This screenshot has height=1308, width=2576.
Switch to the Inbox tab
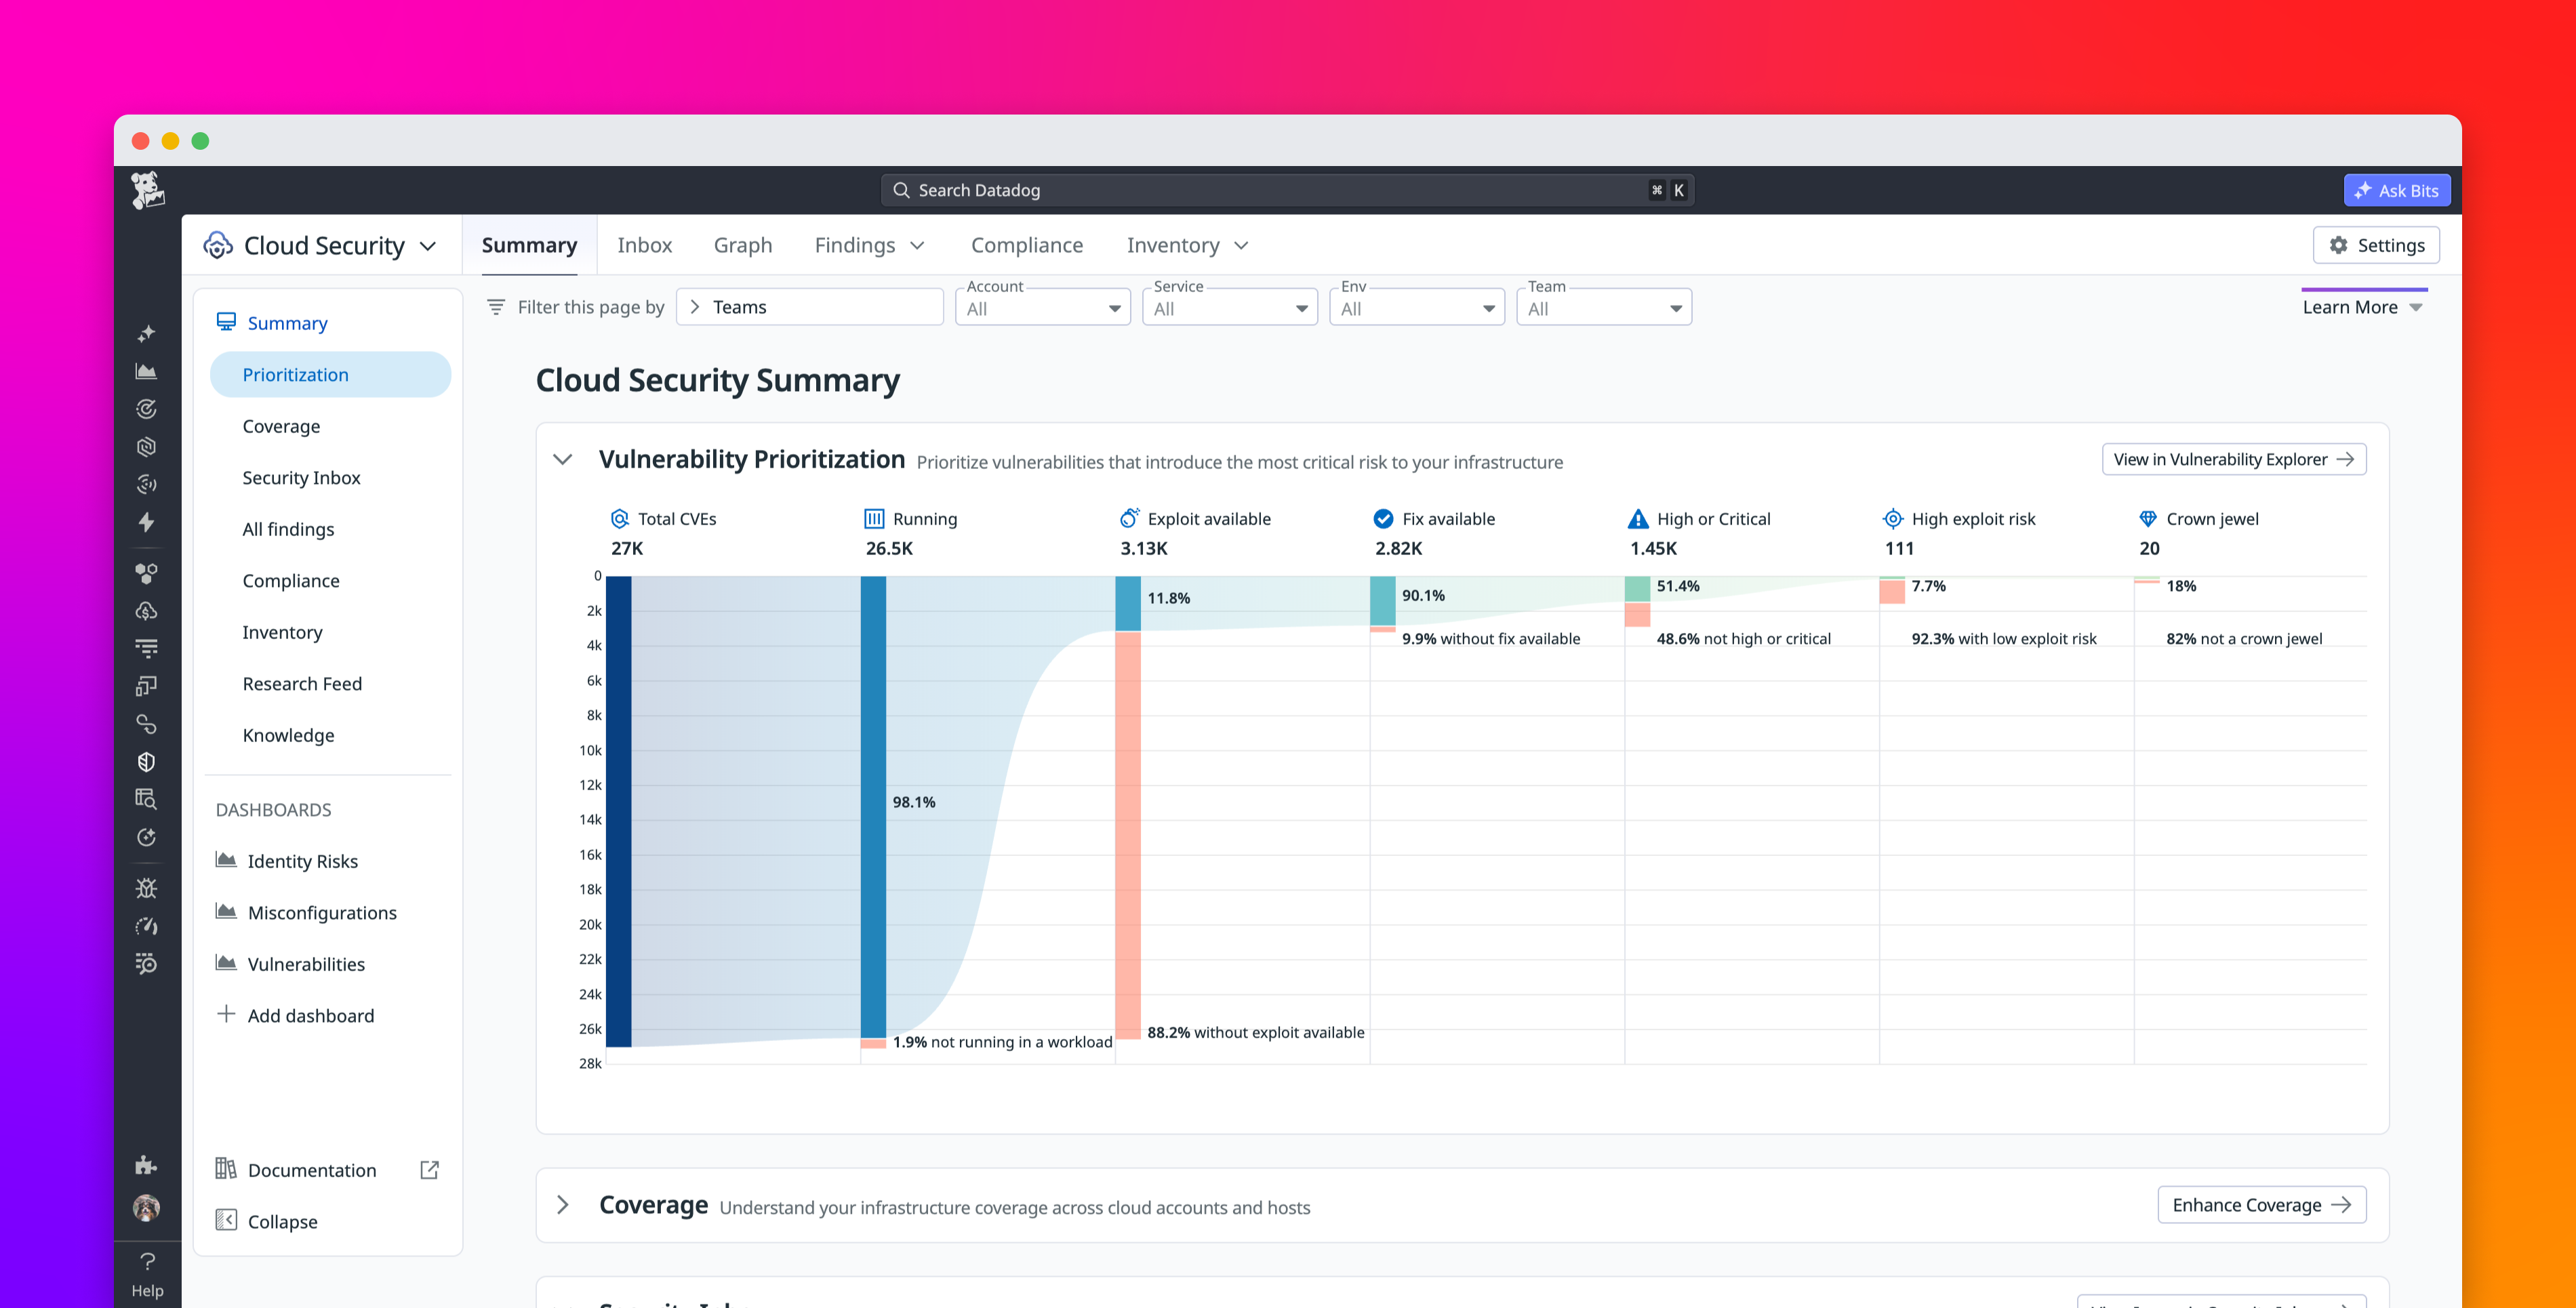point(644,245)
